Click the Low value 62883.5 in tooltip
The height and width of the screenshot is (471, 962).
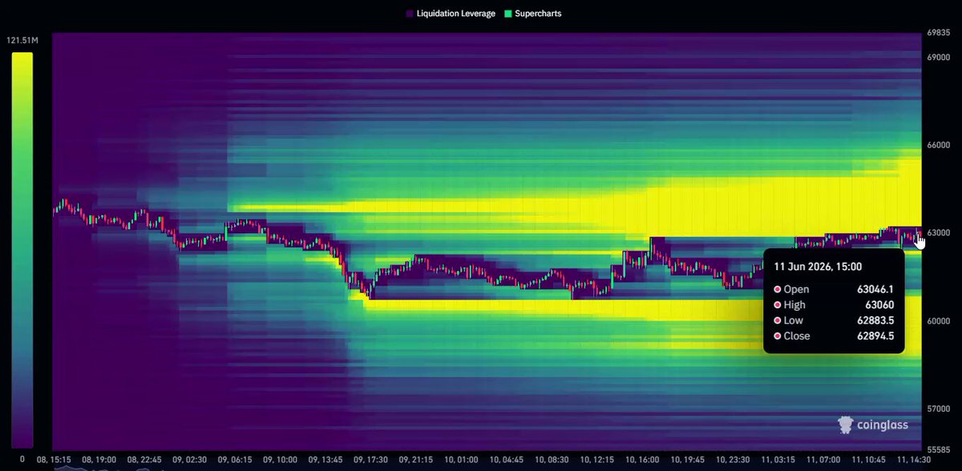point(875,320)
